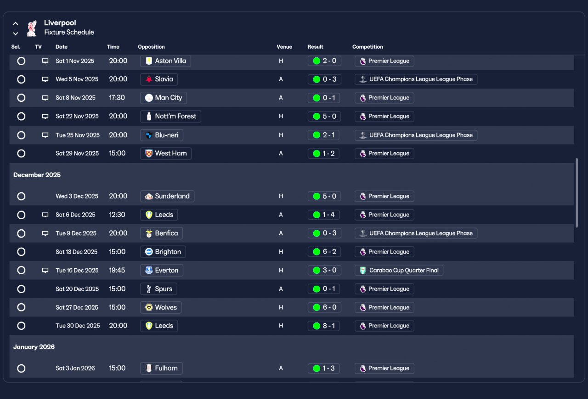Click the Wolves club crest
The height and width of the screenshot is (399, 588).
[x=149, y=307]
